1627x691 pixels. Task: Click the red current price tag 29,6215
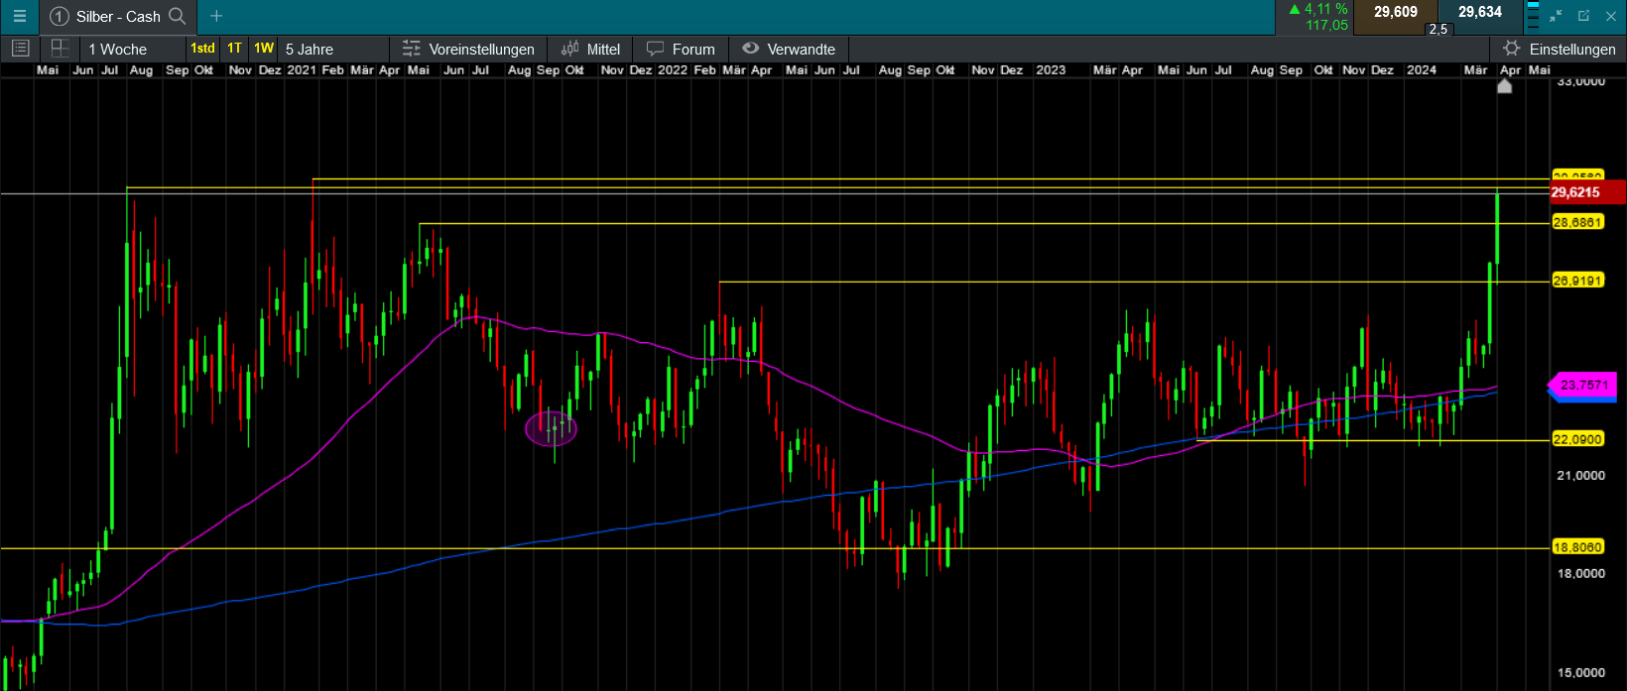click(1585, 192)
